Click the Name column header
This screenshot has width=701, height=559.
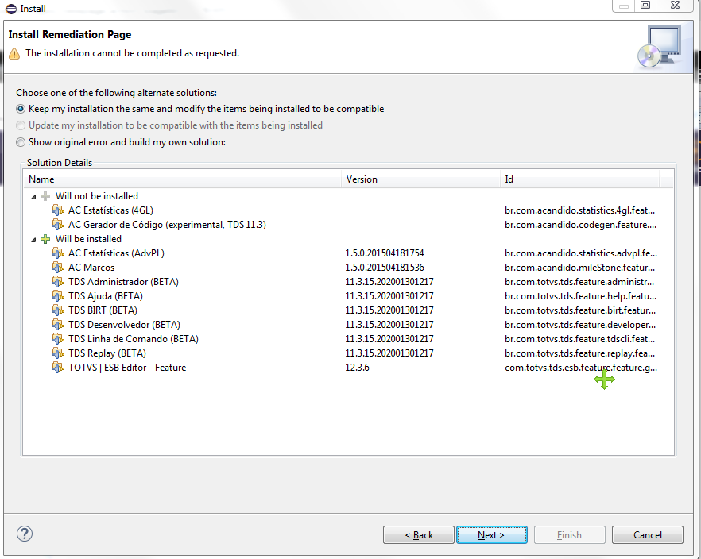click(x=183, y=179)
